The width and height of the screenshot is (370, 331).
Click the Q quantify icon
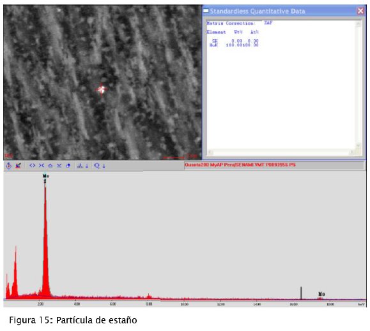[96, 166]
